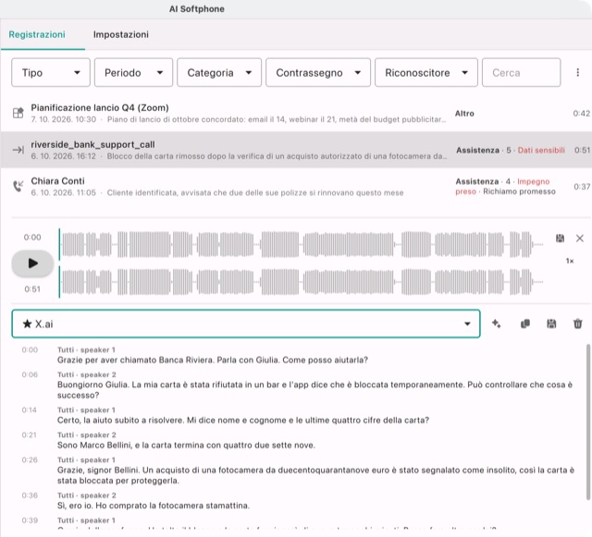Click the Impegno preso red tag

[502, 187]
